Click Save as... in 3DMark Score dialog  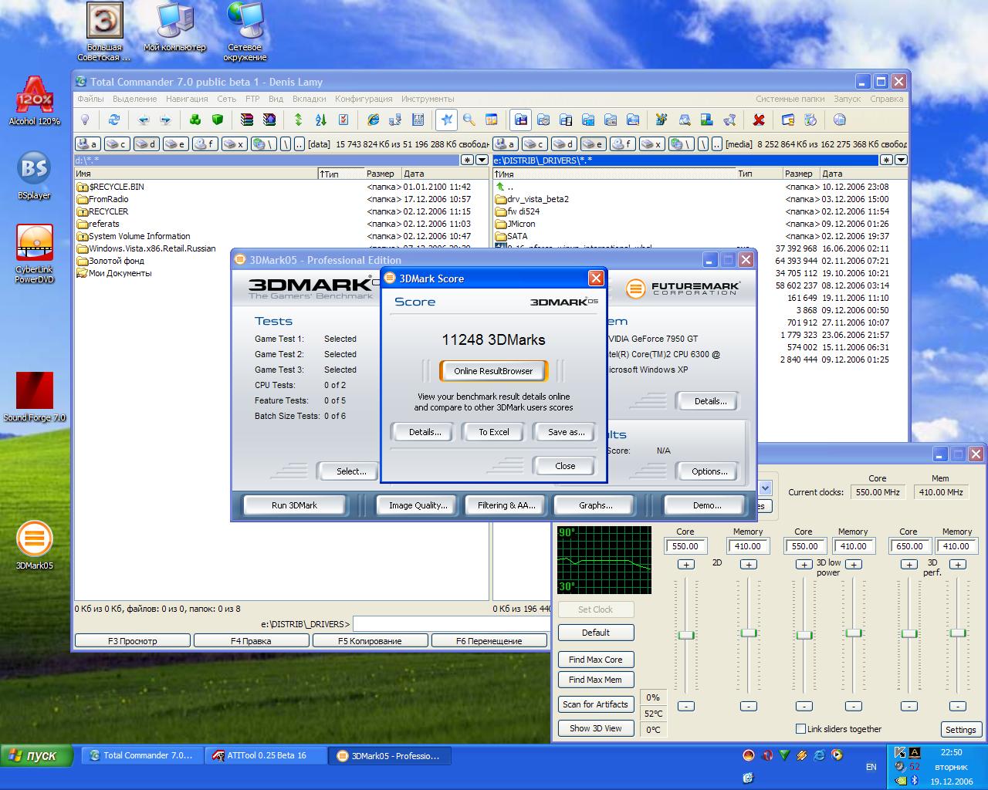click(566, 432)
